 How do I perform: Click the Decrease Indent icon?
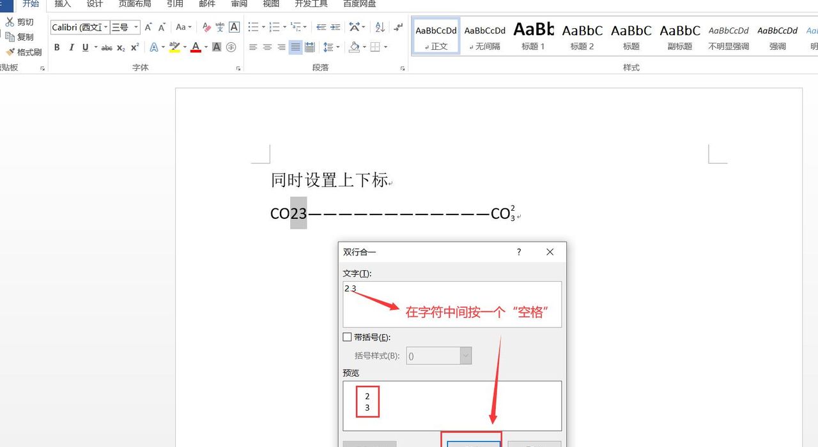point(321,27)
